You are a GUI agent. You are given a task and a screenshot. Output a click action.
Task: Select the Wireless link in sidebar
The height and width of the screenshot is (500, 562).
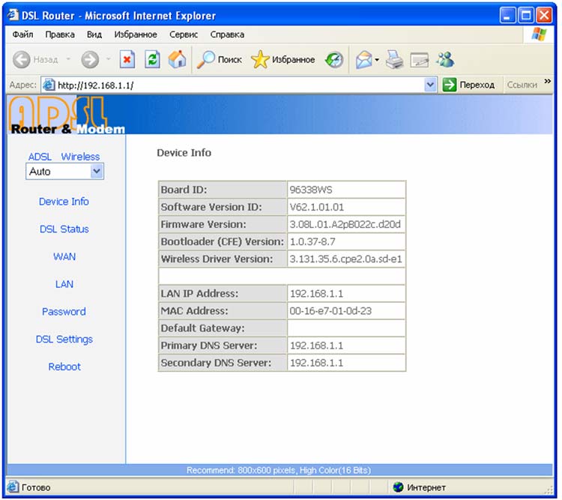coord(80,157)
